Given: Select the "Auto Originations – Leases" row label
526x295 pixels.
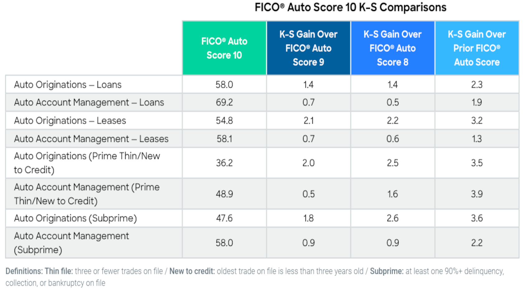Looking at the screenshot, I should click(70, 120).
